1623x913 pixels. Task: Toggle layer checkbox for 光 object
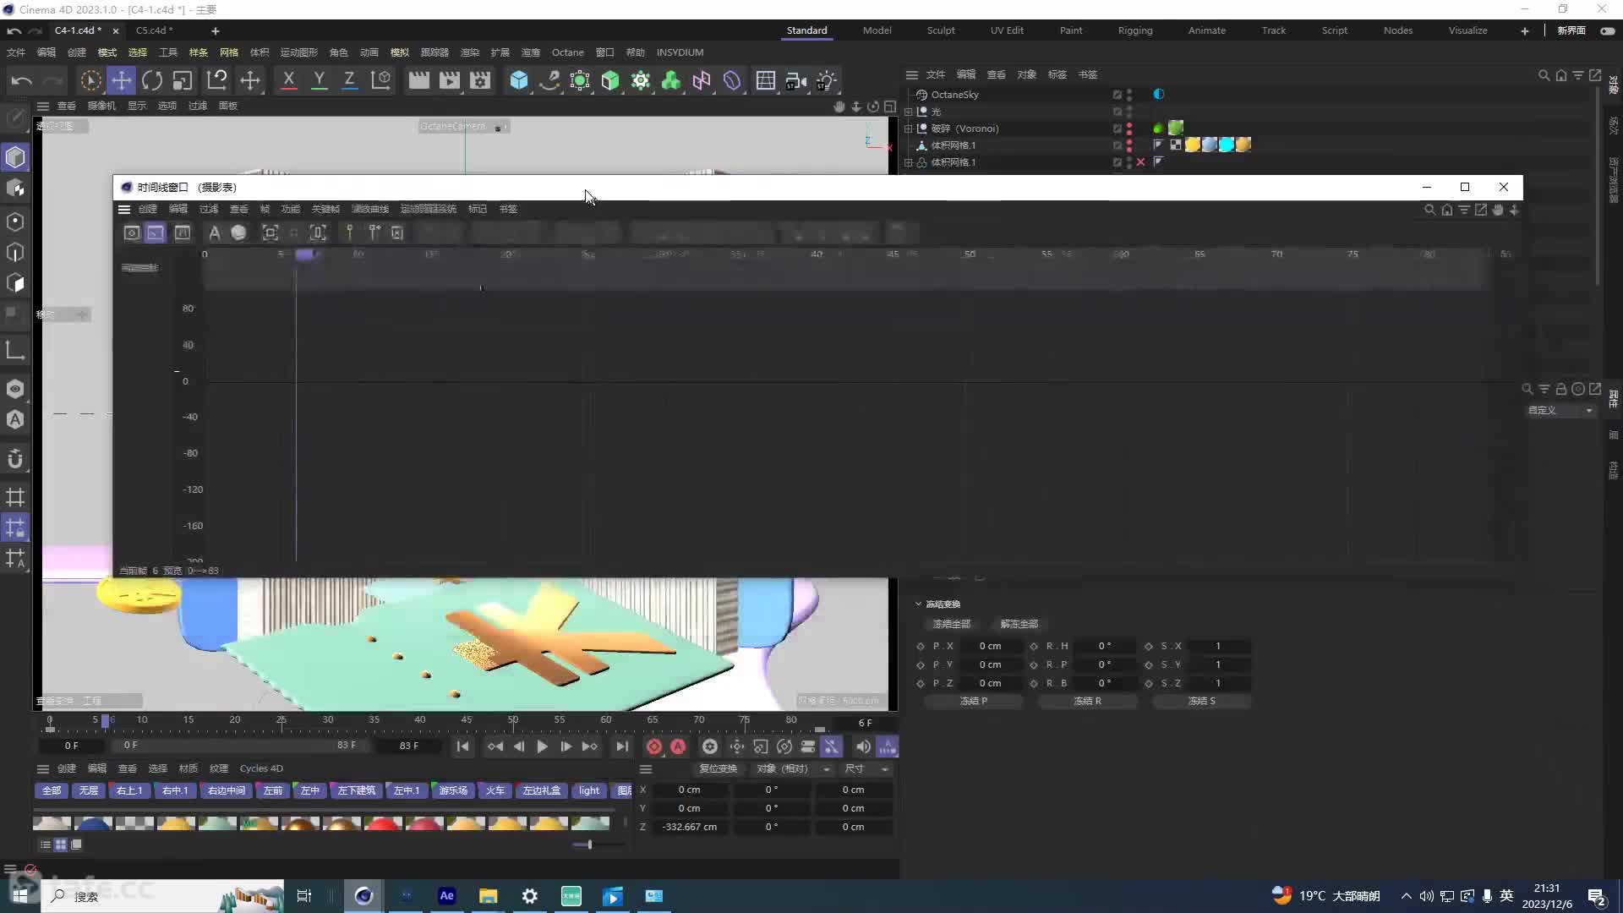pyautogui.click(x=1117, y=112)
